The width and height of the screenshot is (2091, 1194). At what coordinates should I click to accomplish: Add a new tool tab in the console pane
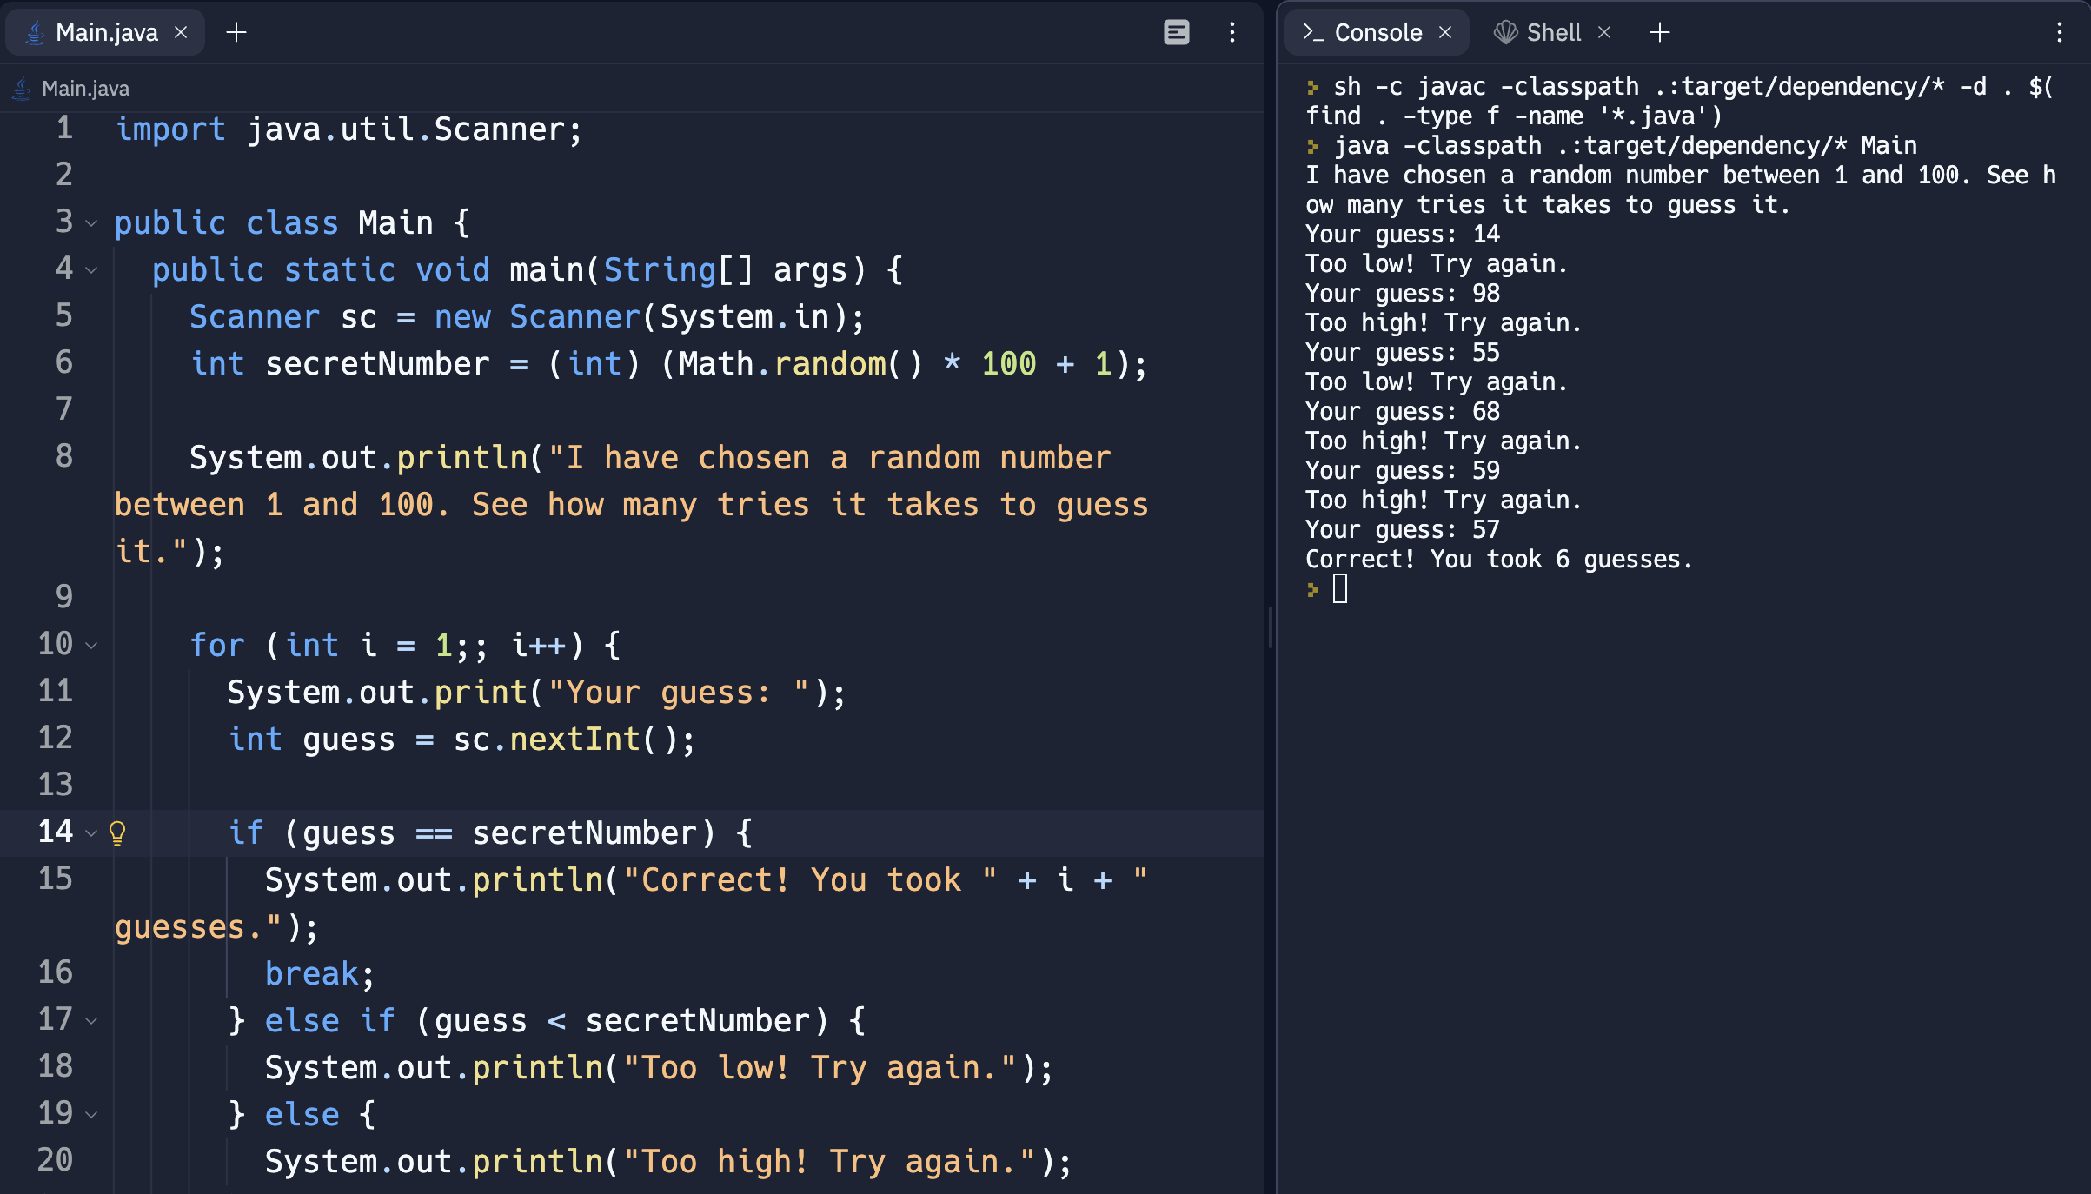(x=1660, y=32)
